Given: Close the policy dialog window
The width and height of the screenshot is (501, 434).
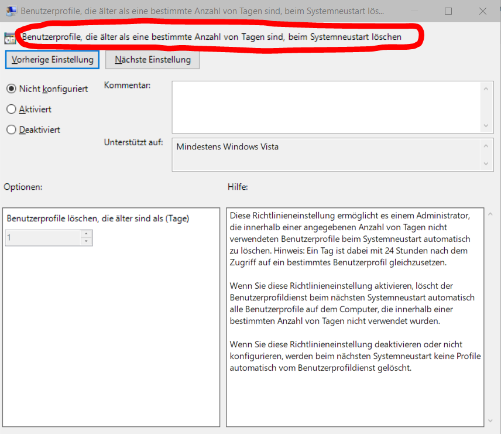Looking at the screenshot, I should pyautogui.click(x=483, y=11).
